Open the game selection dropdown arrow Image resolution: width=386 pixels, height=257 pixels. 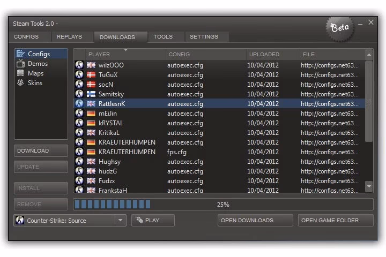121,220
